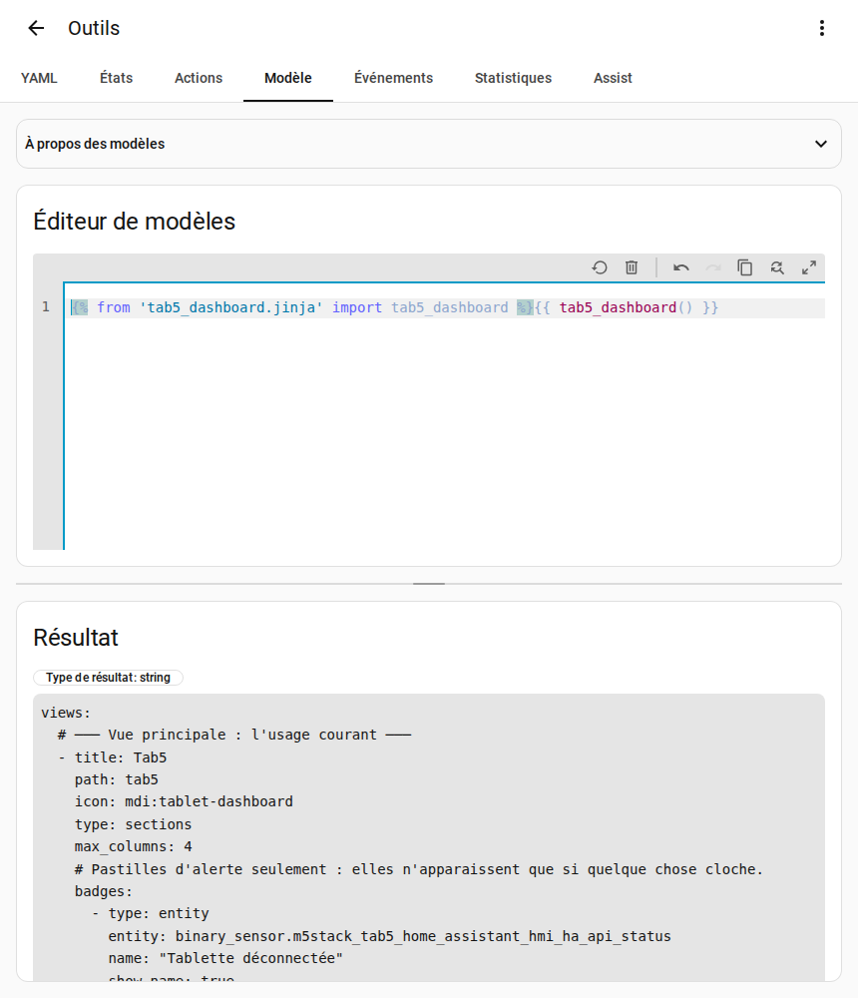Expand the À propos des modèles section

coord(428,144)
